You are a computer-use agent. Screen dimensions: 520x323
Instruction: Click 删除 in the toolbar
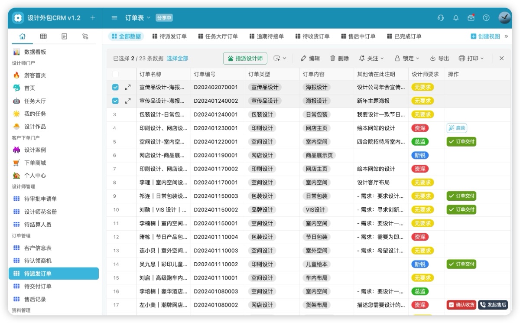[x=339, y=59]
